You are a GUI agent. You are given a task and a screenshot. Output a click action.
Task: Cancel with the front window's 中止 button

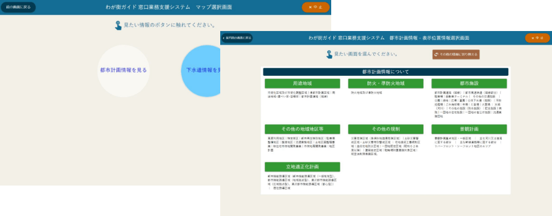537,38
